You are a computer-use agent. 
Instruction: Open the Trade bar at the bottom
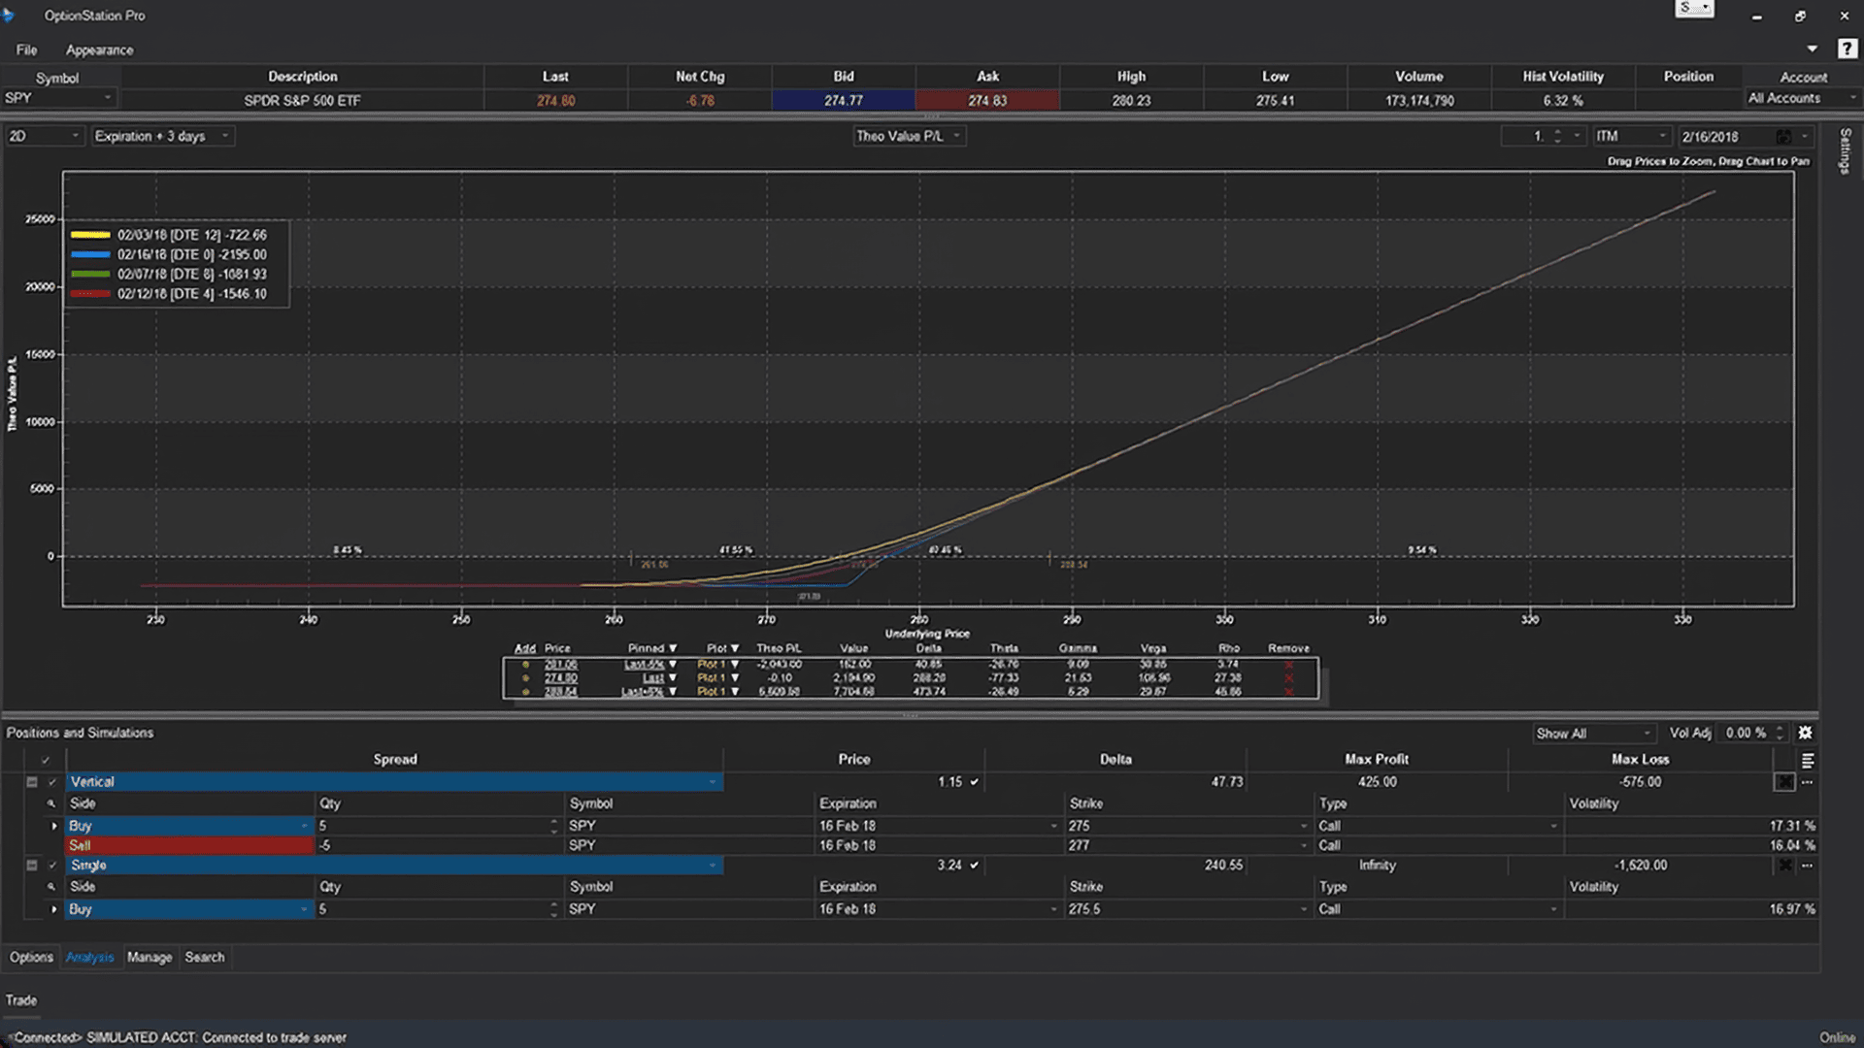(21, 1000)
